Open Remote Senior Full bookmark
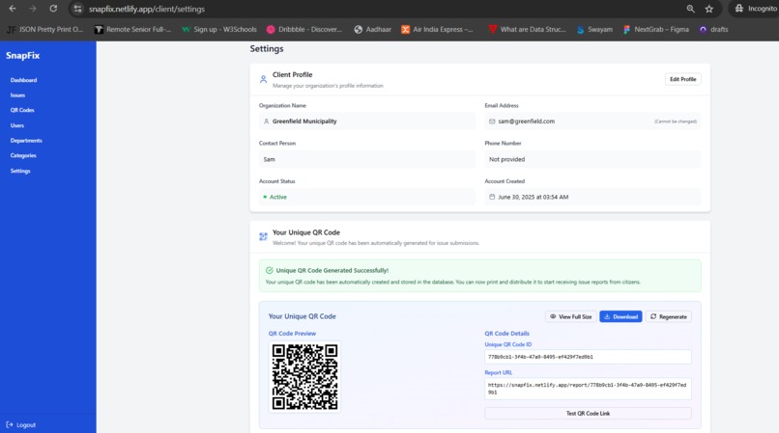Viewport: 779px width, 433px height. click(133, 29)
